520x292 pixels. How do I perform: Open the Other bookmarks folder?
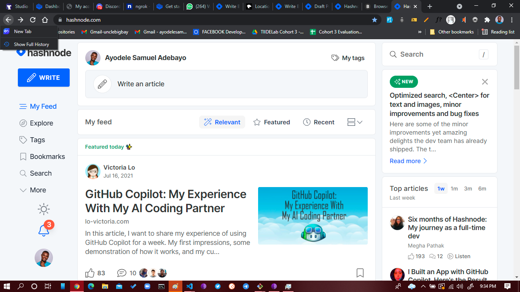coord(451,32)
